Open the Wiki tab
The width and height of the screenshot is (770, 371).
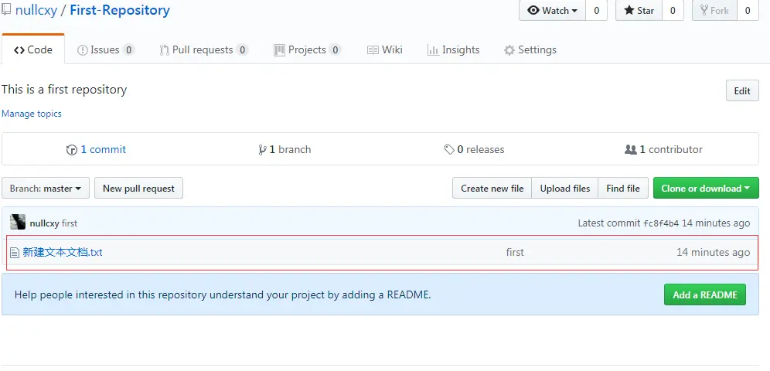[385, 49]
